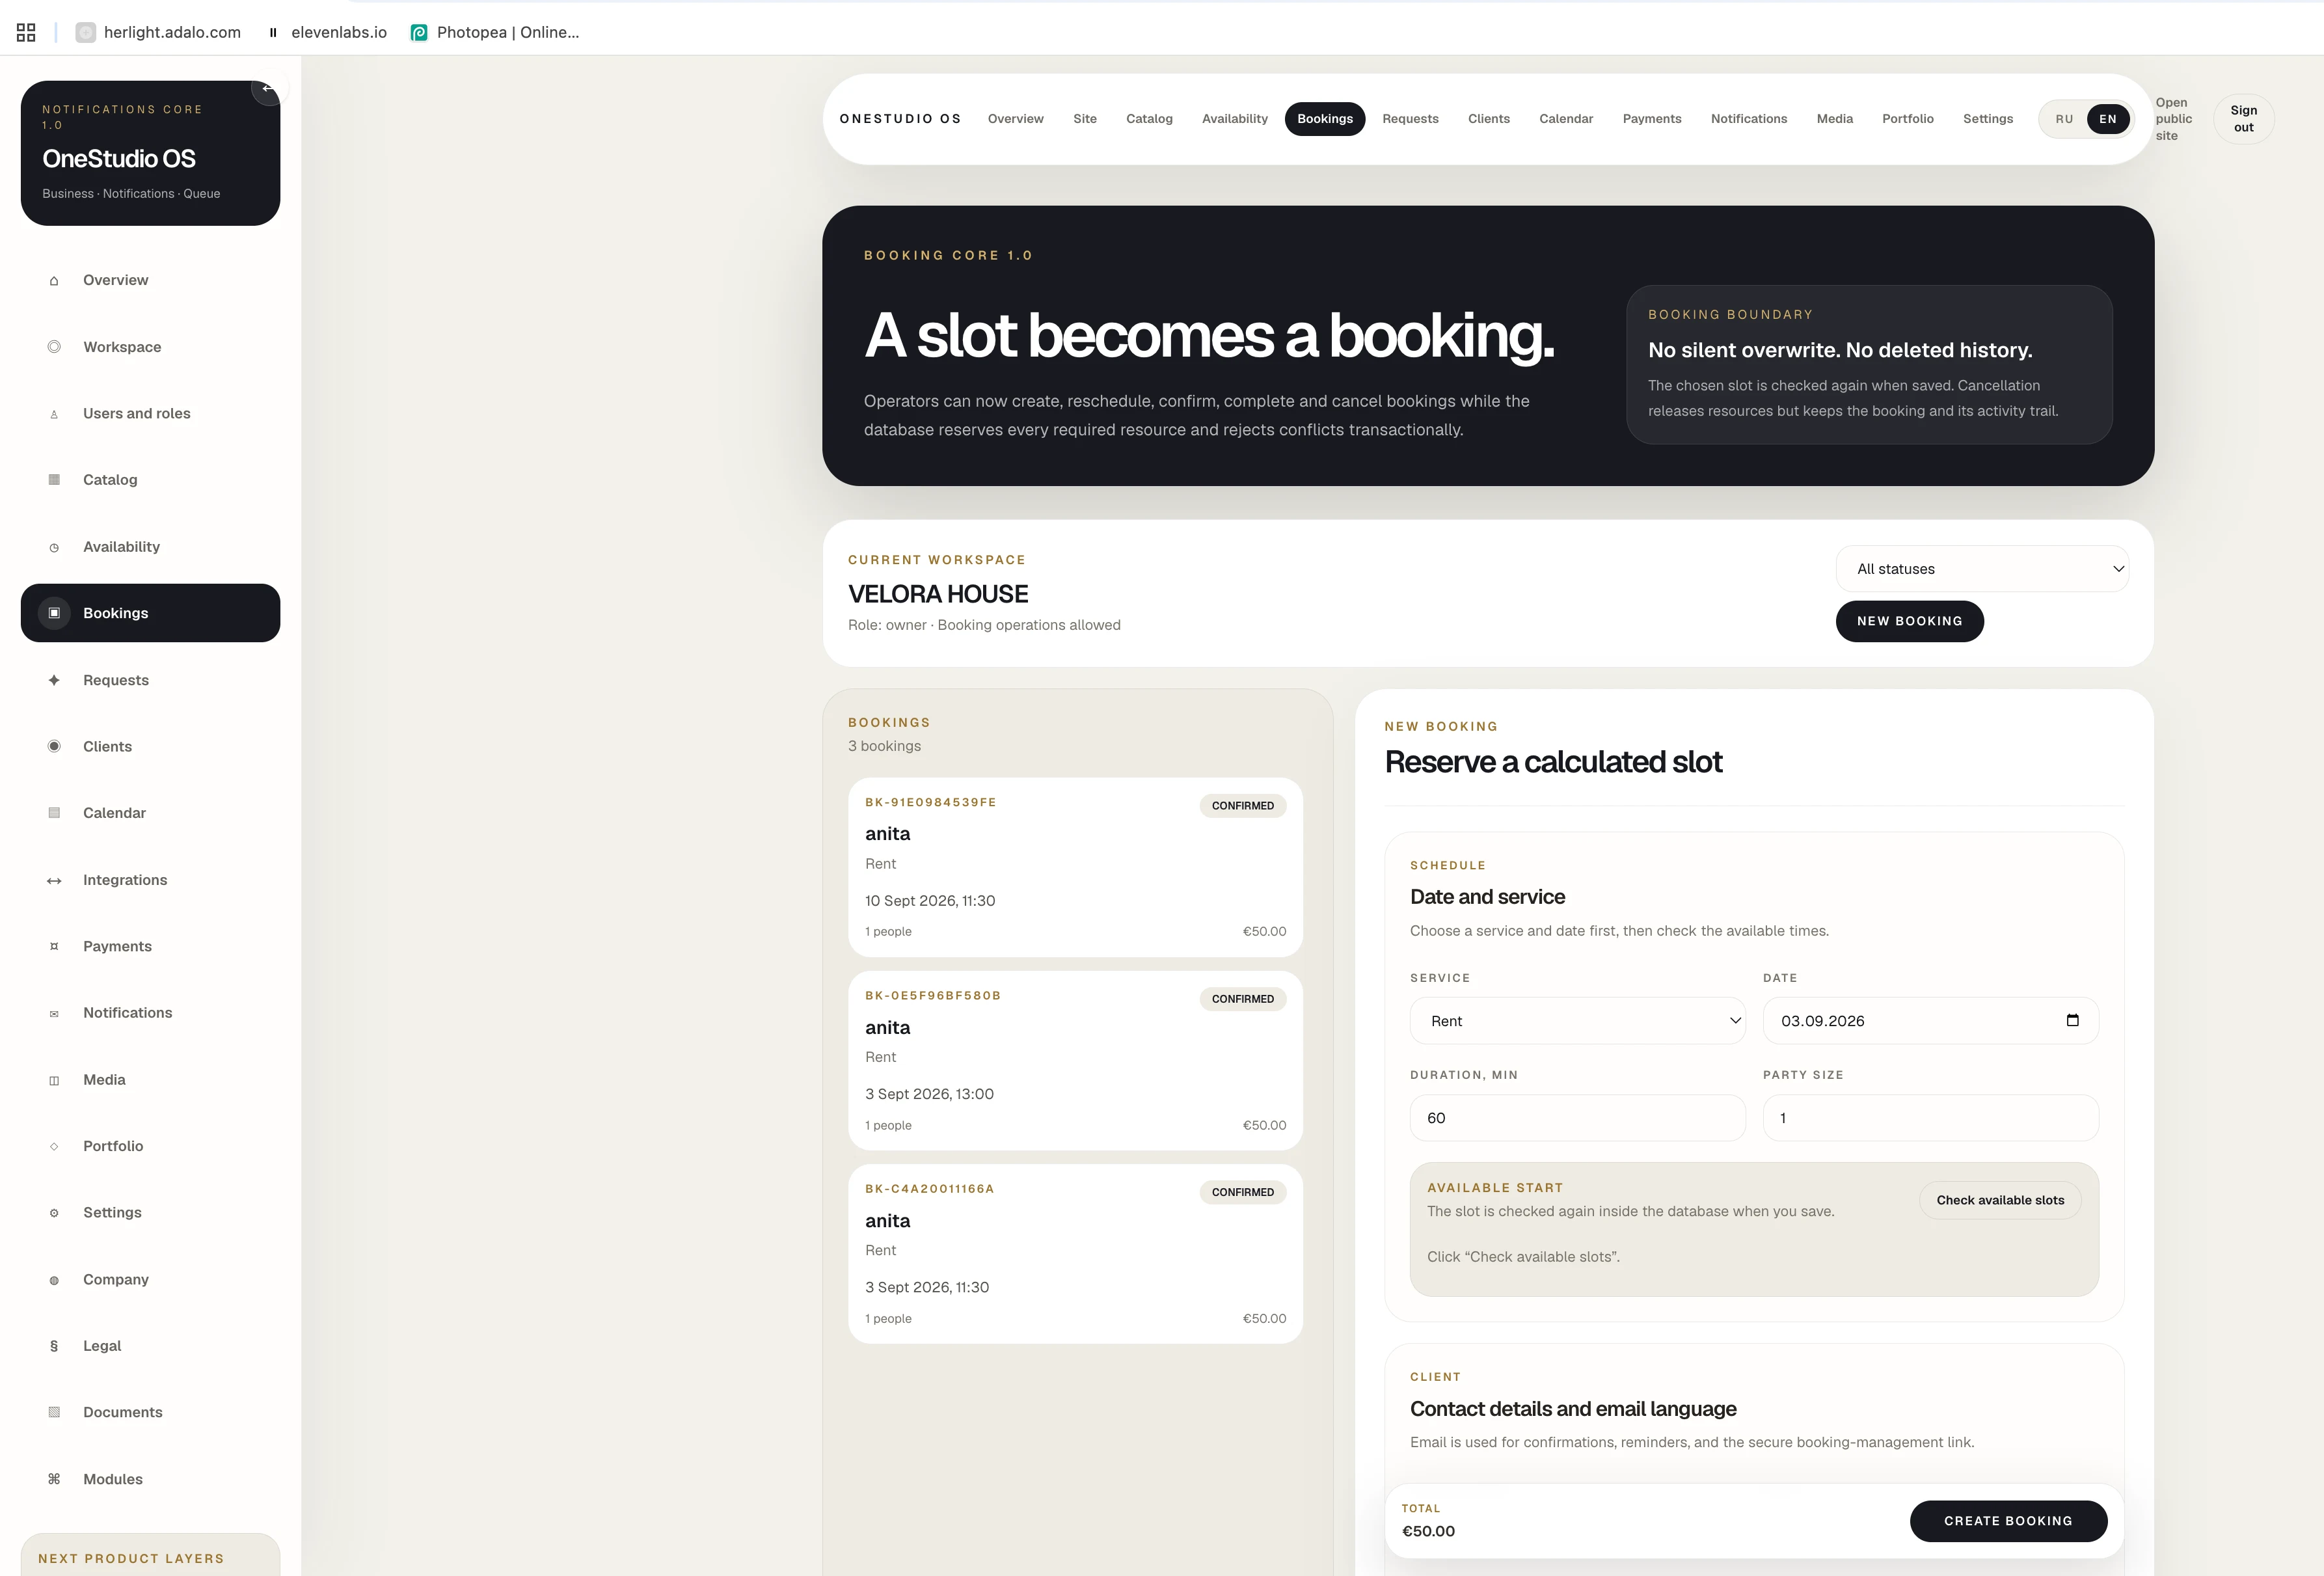2324x1576 pixels.
Task: Click the Documents icon in sidebar
Action: (x=54, y=1412)
